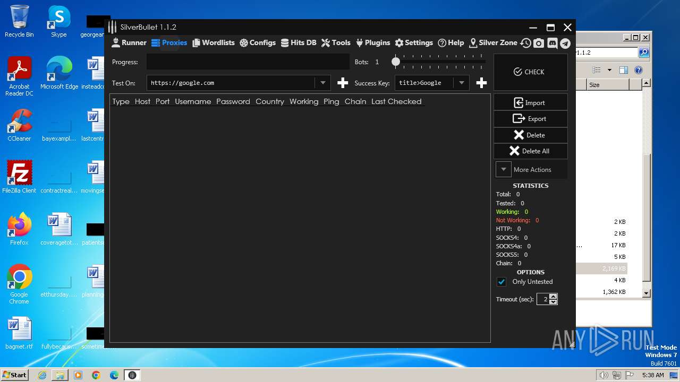Click the Timeout seconds value field
This screenshot has height=382, width=680.
[543, 299]
